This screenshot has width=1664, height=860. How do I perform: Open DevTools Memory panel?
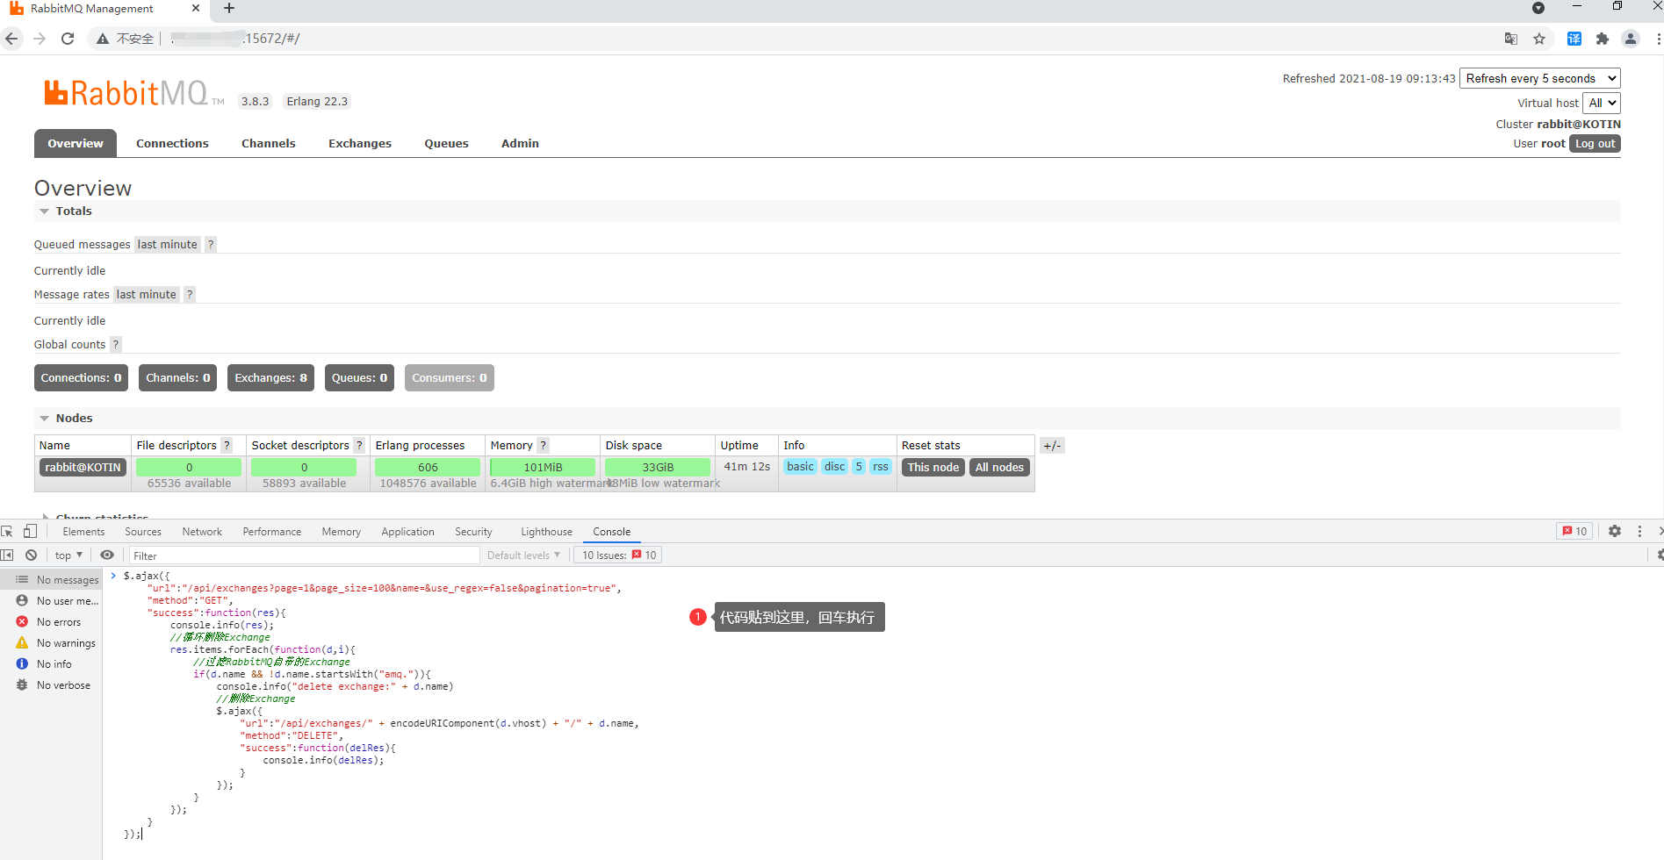pos(342,532)
